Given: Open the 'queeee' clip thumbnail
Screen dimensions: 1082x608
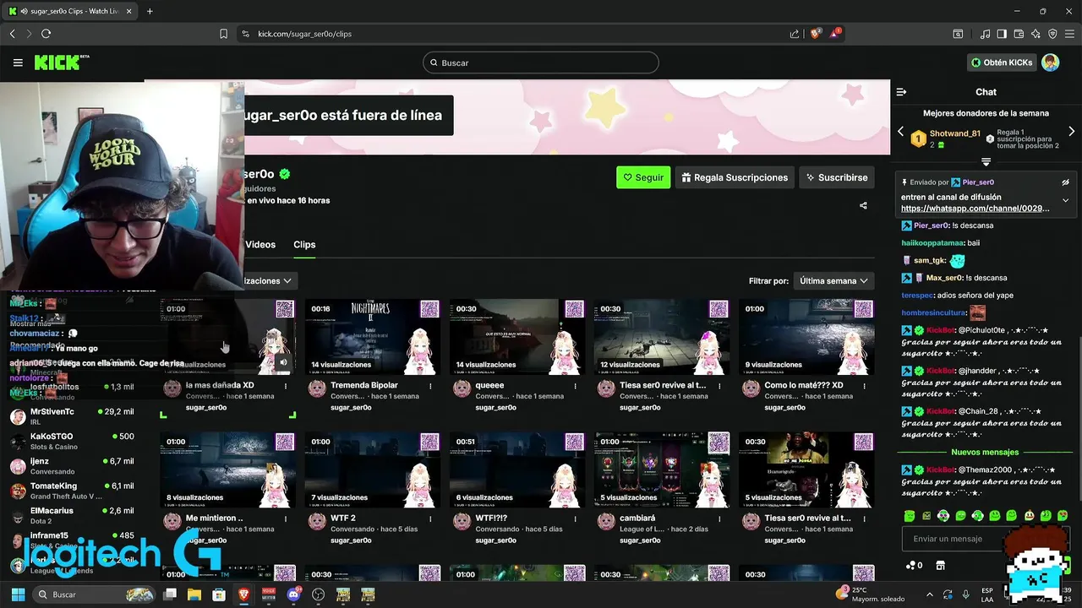Looking at the screenshot, I should coord(517,336).
